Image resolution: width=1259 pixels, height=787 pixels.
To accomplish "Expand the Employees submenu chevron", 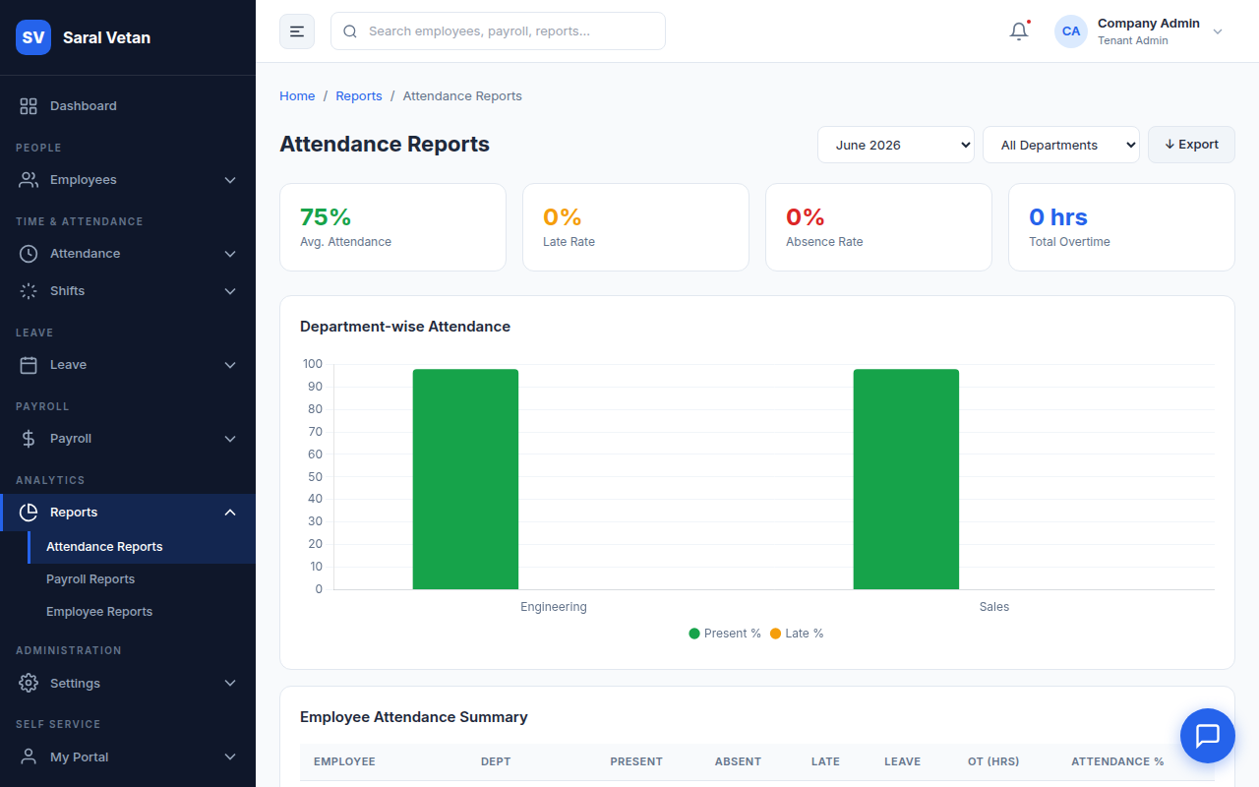I will coord(230,180).
